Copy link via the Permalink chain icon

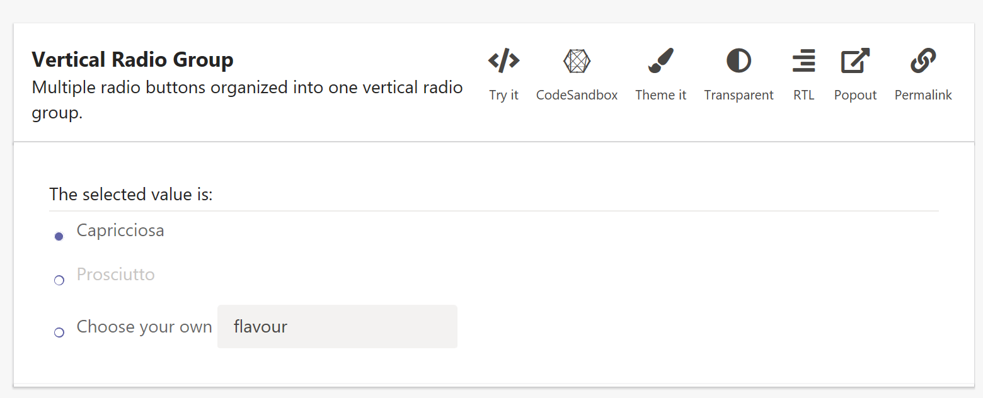pos(923,60)
